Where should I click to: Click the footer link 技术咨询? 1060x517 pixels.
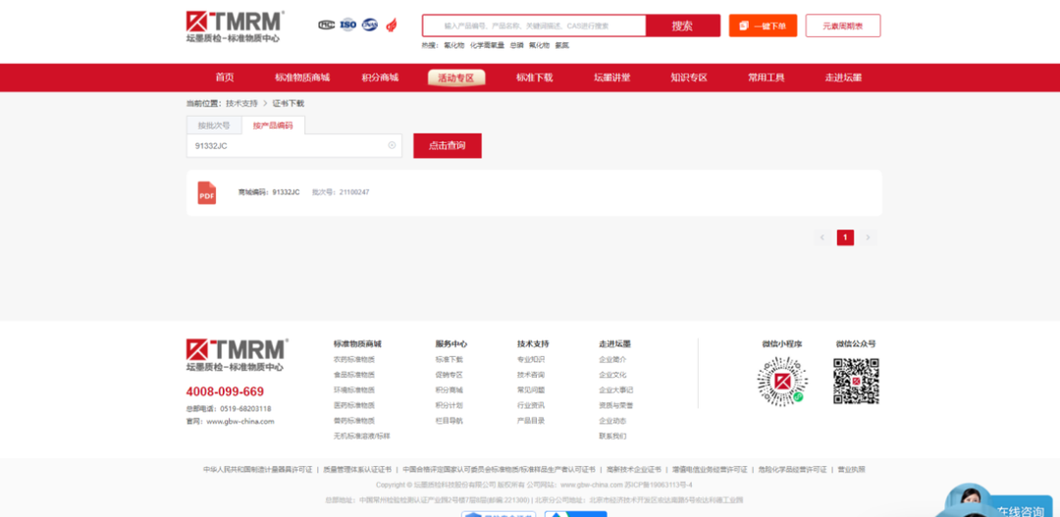tap(531, 375)
